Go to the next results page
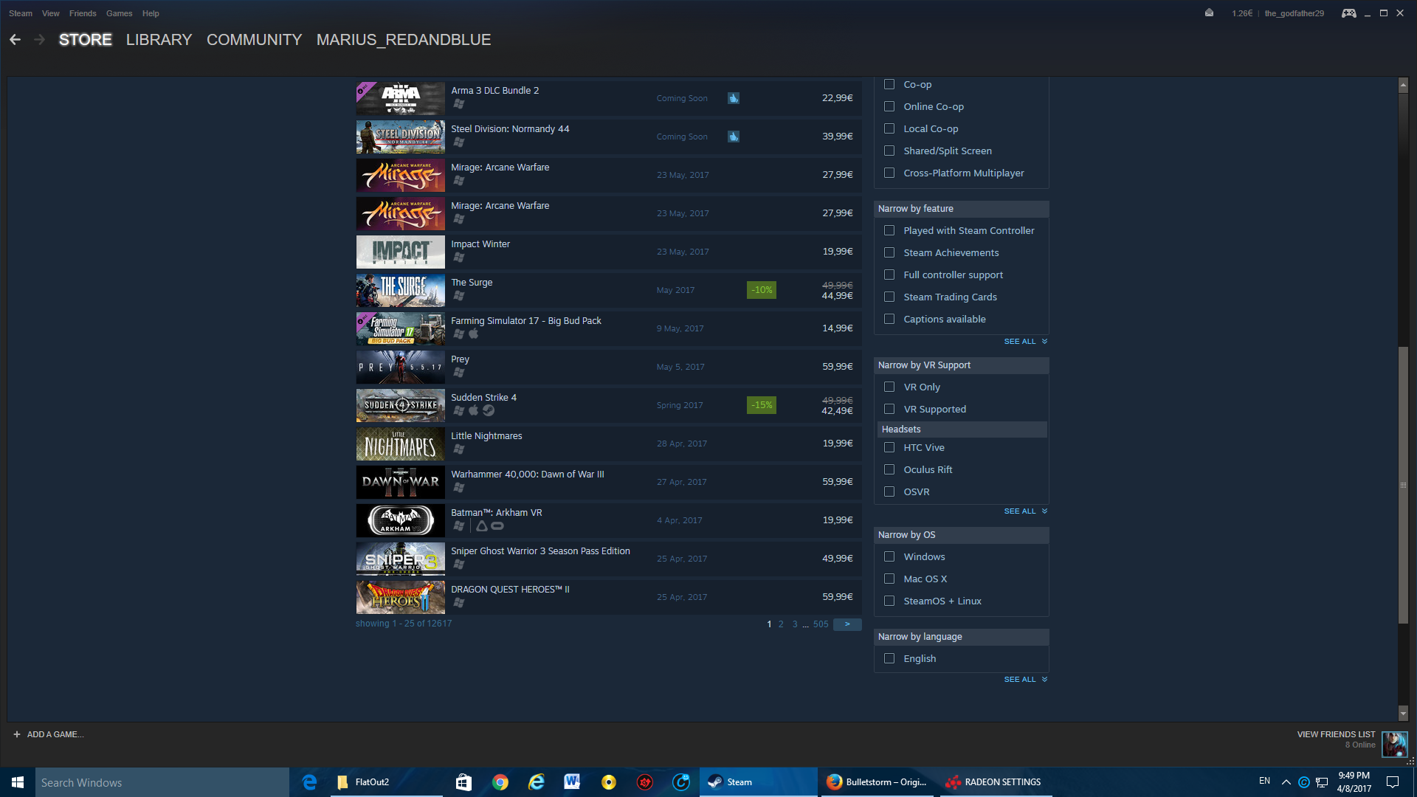This screenshot has height=797, width=1417. point(847,624)
